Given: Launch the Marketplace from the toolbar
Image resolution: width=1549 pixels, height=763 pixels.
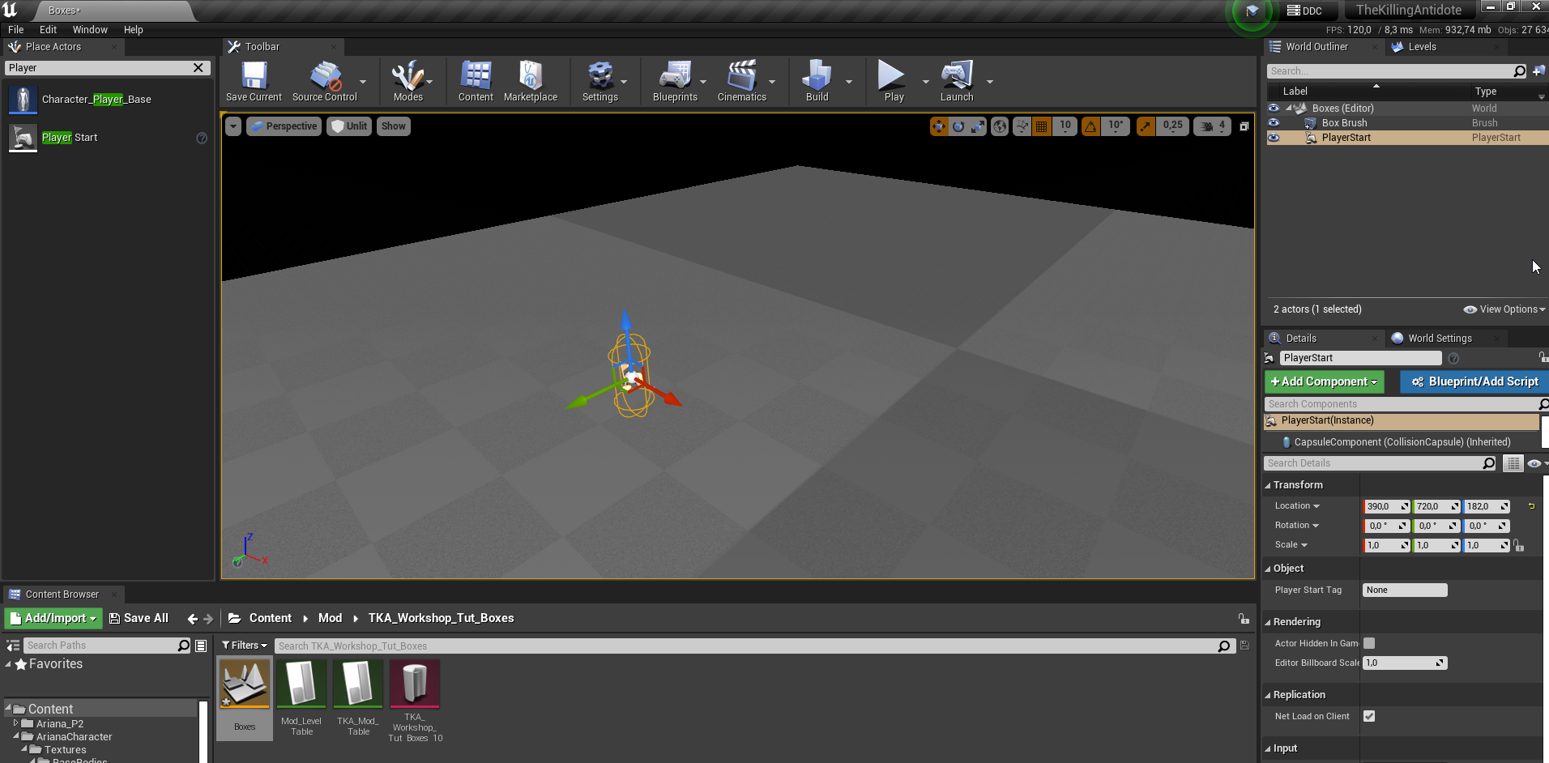Looking at the screenshot, I should [531, 81].
